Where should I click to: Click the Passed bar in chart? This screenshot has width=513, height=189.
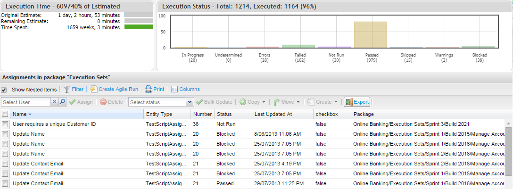point(370,34)
